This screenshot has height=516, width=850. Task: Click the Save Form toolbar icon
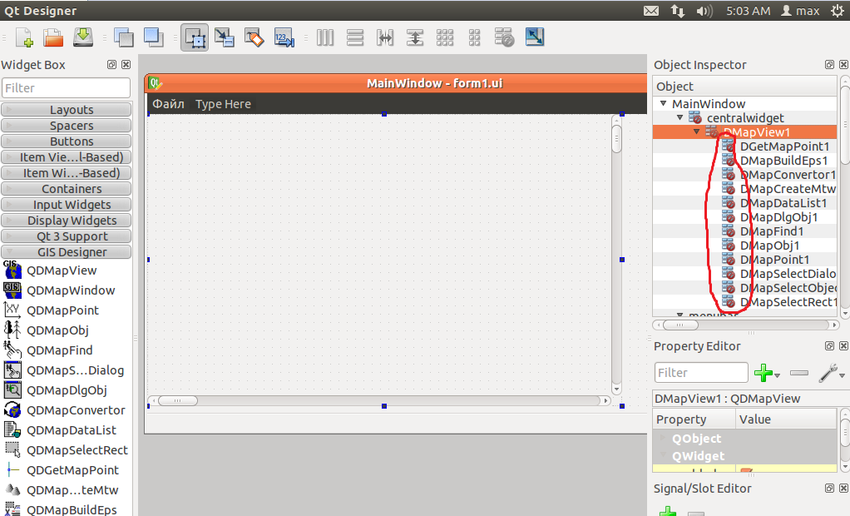83,37
